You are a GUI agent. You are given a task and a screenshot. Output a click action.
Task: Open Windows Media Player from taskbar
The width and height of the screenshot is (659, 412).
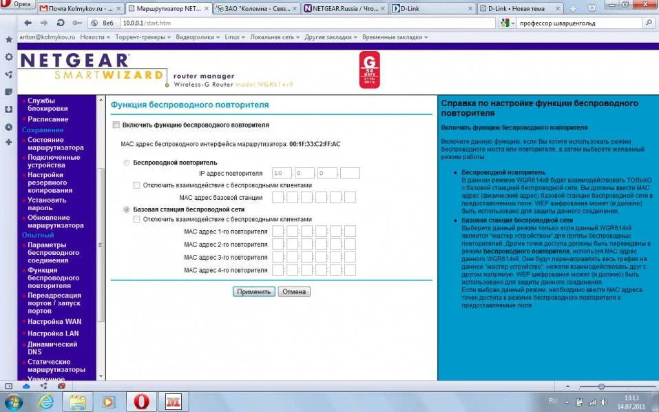pyautogui.click(x=108, y=402)
